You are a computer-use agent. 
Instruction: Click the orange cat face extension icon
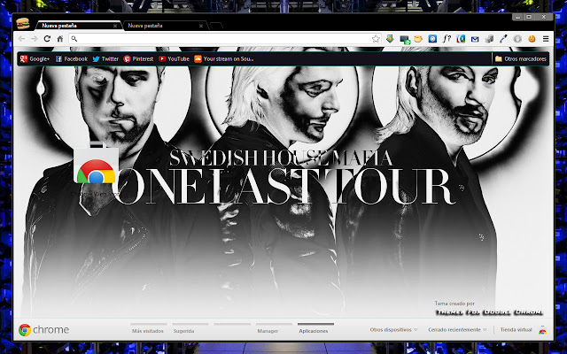tap(418, 39)
